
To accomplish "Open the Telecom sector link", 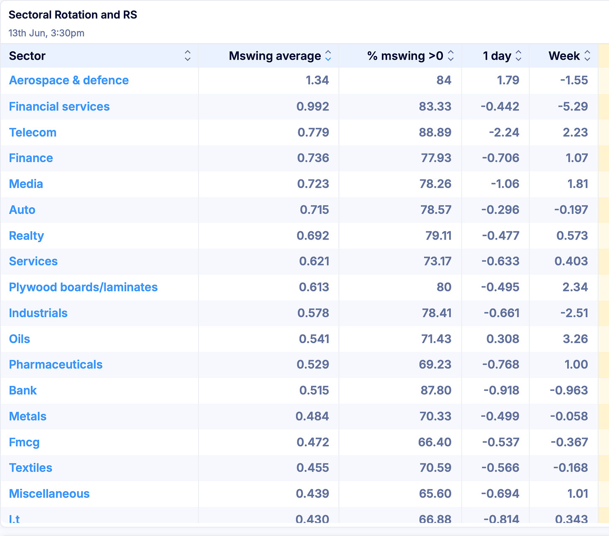I will pos(33,133).
